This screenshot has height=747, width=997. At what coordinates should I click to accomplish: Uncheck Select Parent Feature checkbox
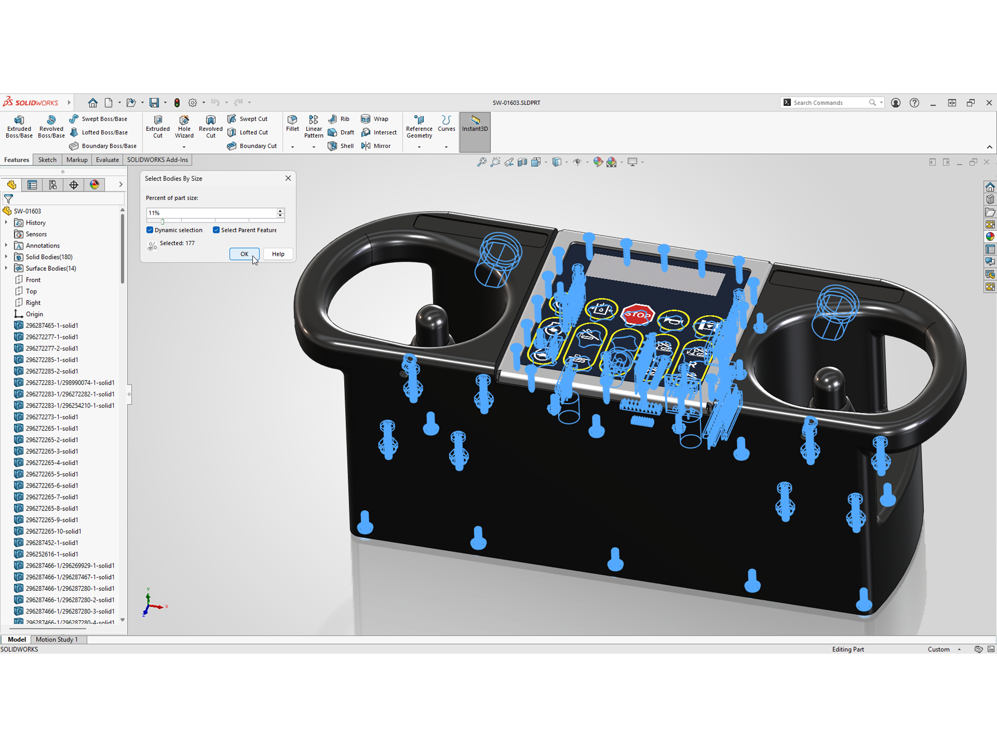click(x=216, y=230)
